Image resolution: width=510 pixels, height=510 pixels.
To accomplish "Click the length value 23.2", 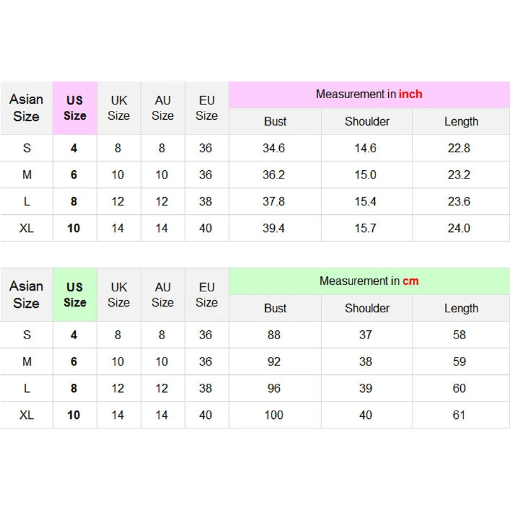I will tap(459, 175).
